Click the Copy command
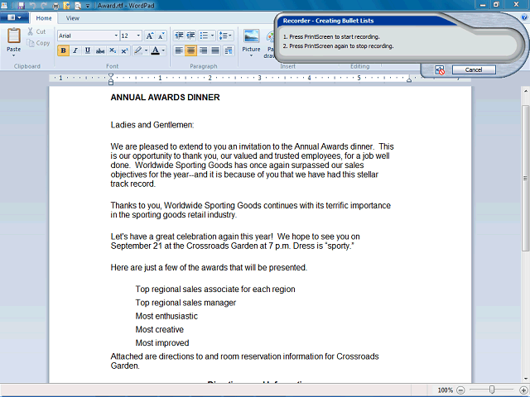Viewport: 530px width, 397px height. point(38,43)
